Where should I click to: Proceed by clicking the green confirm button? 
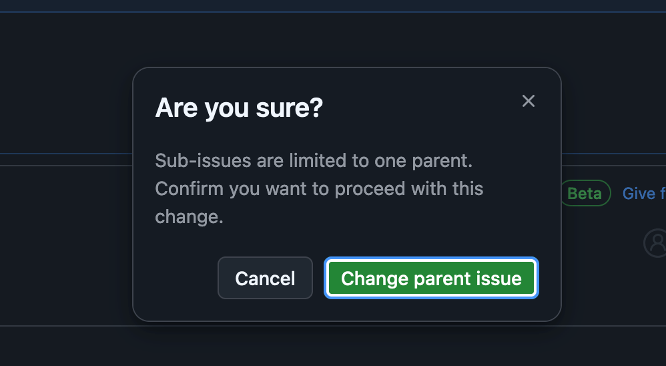[432, 278]
